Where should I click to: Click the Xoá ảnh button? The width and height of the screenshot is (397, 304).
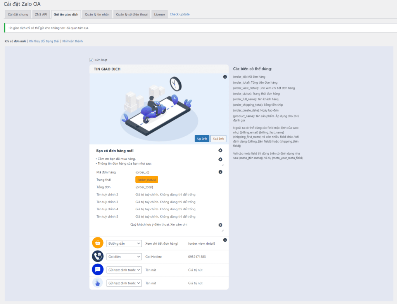coord(218,139)
